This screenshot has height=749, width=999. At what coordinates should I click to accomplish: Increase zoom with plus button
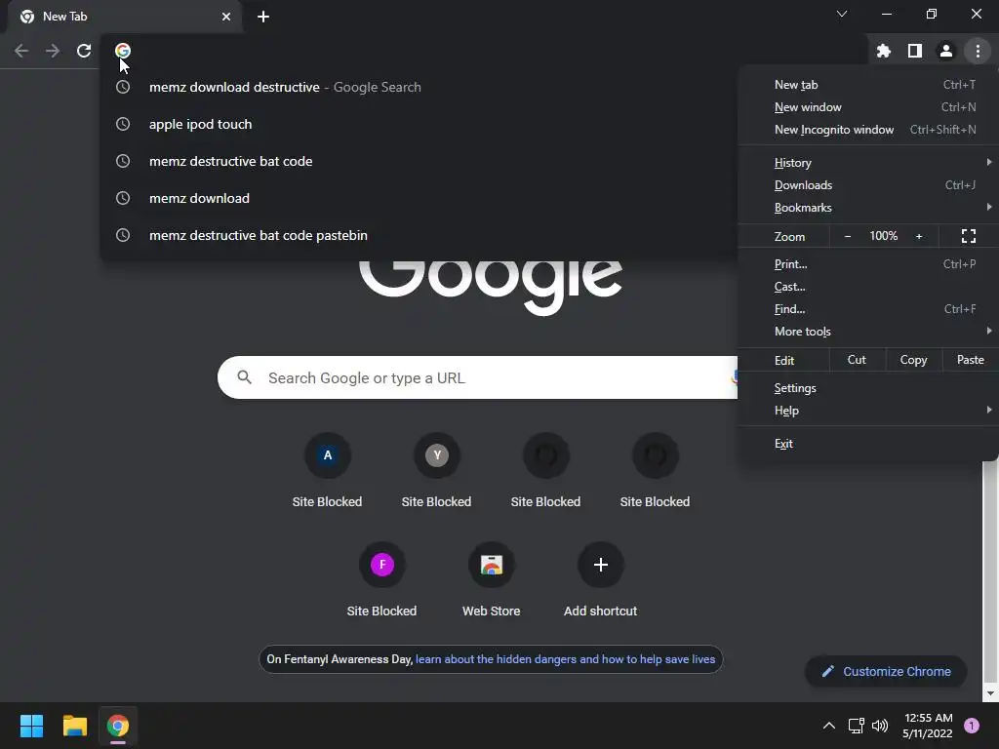pyautogui.click(x=919, y=236)
